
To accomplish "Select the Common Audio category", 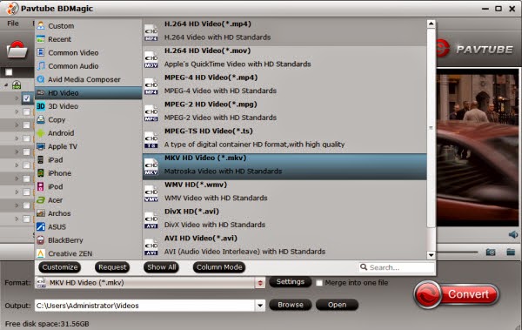I will (88, 66).
